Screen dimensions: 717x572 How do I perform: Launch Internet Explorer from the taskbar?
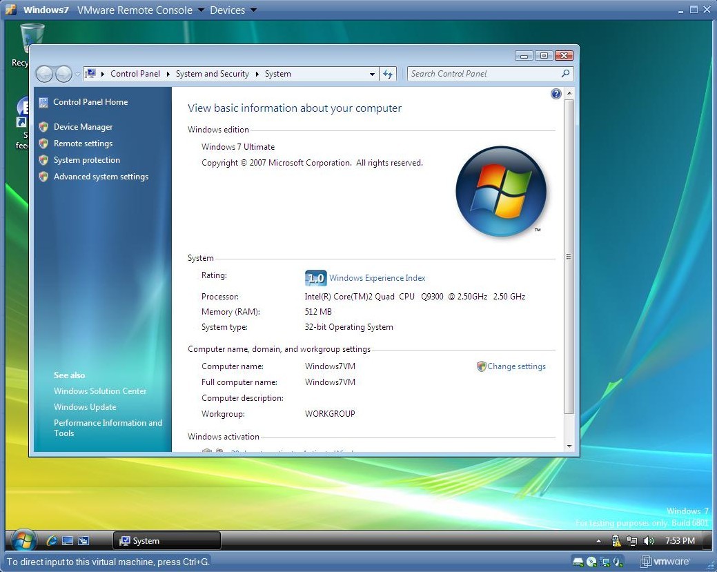coord(51,540)
